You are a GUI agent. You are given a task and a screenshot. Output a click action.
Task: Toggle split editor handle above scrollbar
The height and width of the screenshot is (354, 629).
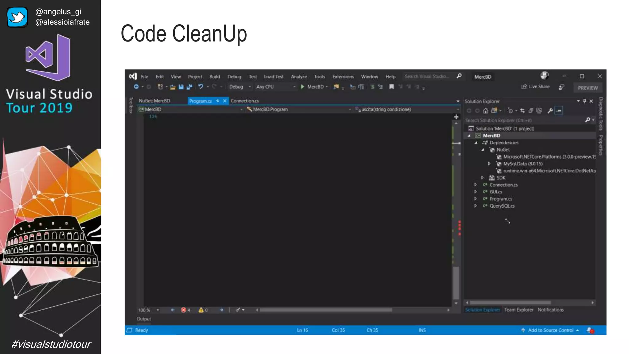(x=456, y=117)
